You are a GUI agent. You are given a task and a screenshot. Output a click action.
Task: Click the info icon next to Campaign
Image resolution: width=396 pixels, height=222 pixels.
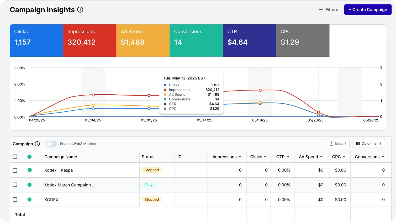(x=37, y=144)
